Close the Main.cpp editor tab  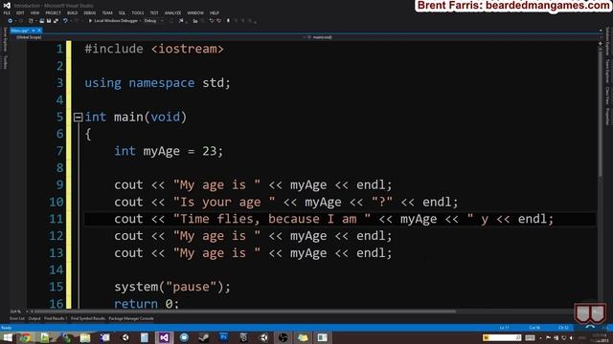[39, 31]
